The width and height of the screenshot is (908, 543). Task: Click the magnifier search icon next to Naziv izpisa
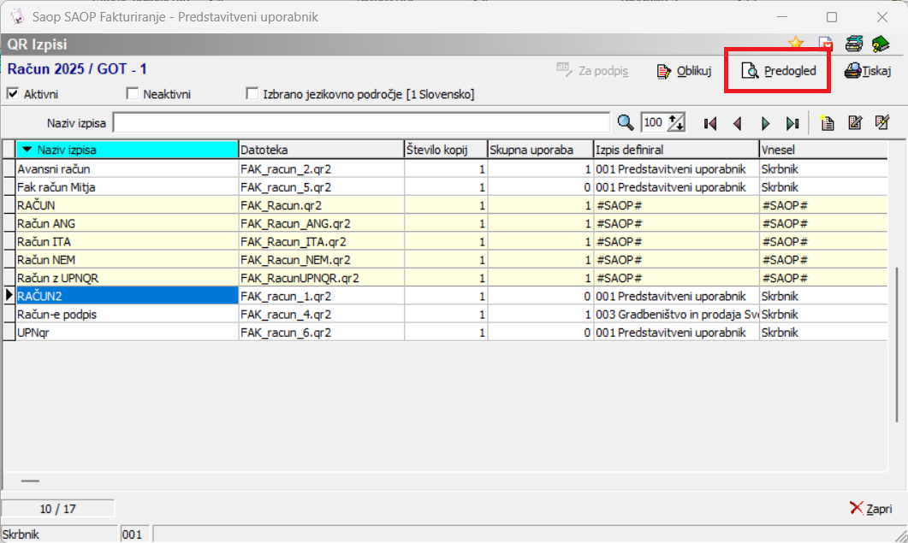click(x=625, y=123)
